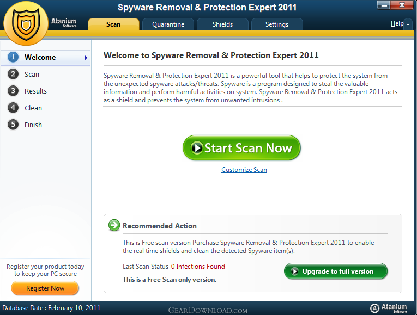417x315 pixels.
Task: Click the step 5 Finish number icon
Action: [13, 125]
